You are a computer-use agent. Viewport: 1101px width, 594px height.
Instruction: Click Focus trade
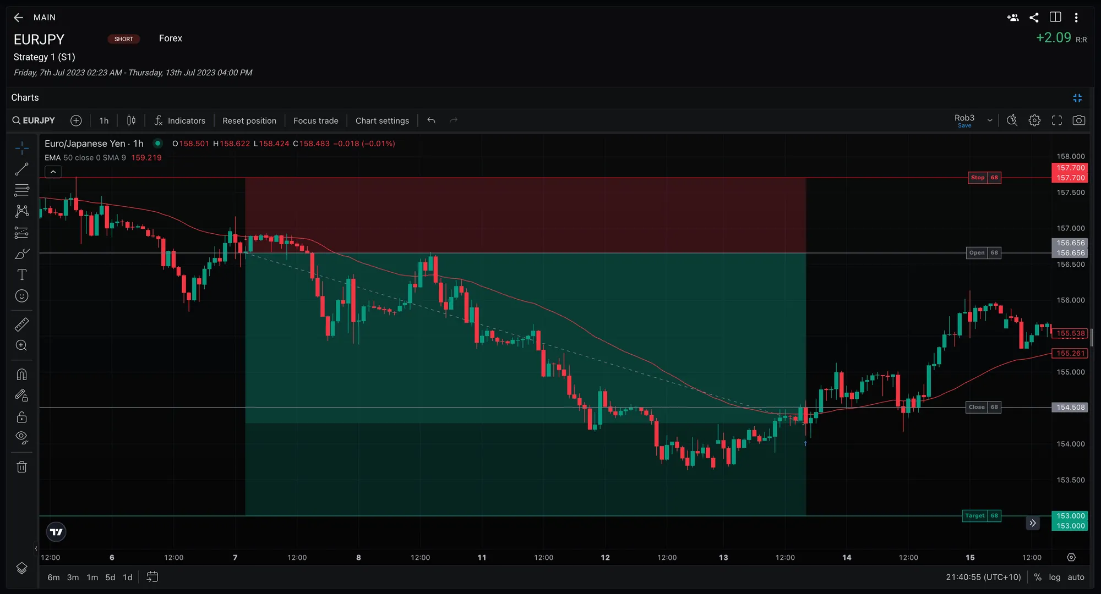point(316,120)
